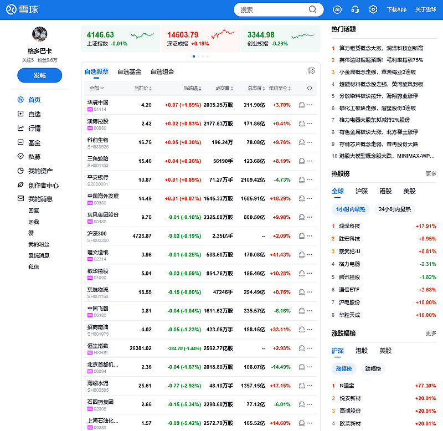Sort by 当前价 column
The height and width of the screenshot is (431, 443).
coord(143,88)
